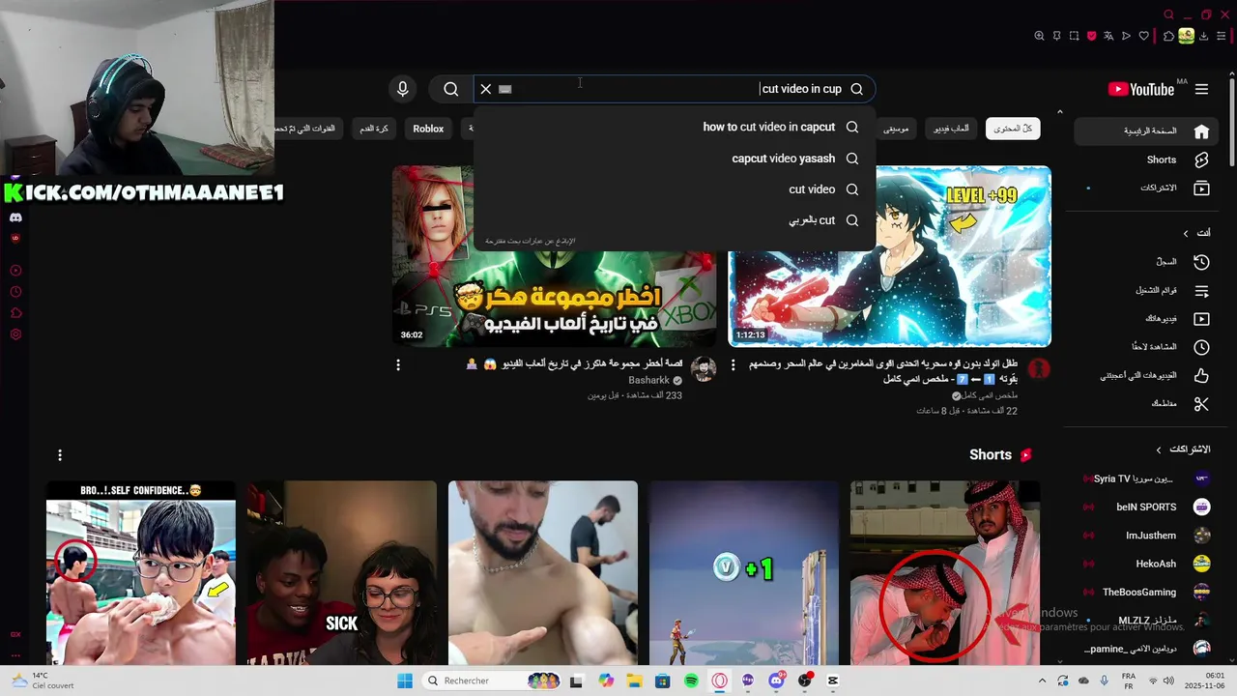Viewport: 1237px width, 696px height.
Task: Open the 'SELF CONFIDENCE' short
Action: click(141, 572)
